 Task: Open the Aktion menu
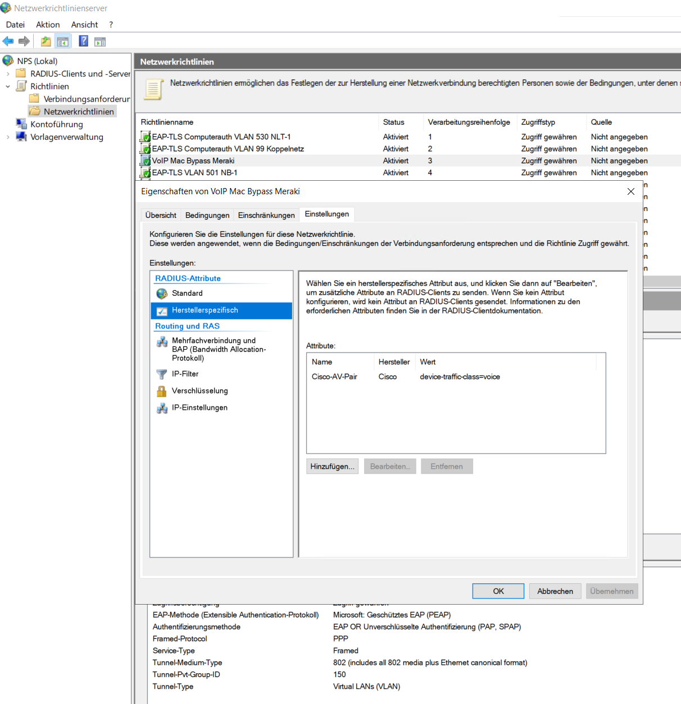[48, 24]
